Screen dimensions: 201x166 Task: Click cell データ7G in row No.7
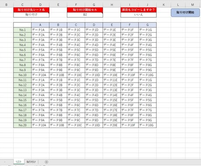tap(147, 60)
